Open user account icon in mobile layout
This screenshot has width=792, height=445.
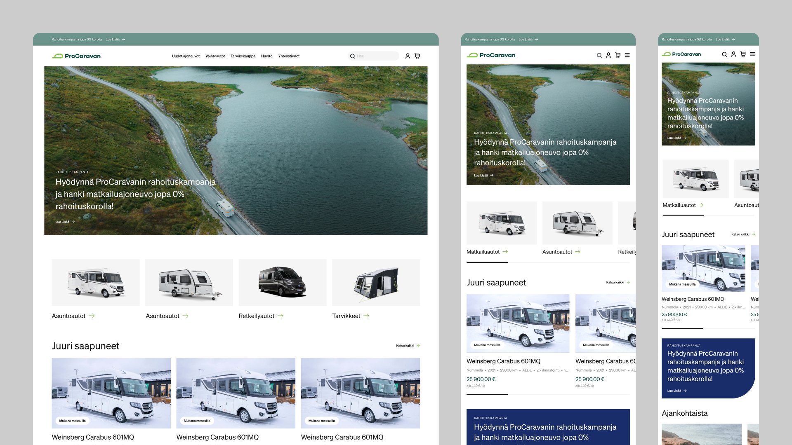click(x=733, y=54)
